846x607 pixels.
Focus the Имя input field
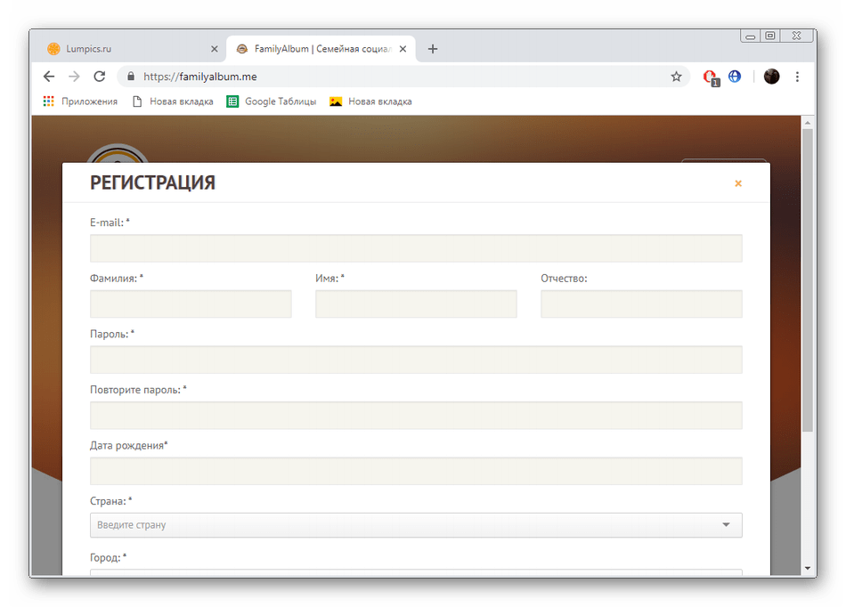click(x=416, y=304)
